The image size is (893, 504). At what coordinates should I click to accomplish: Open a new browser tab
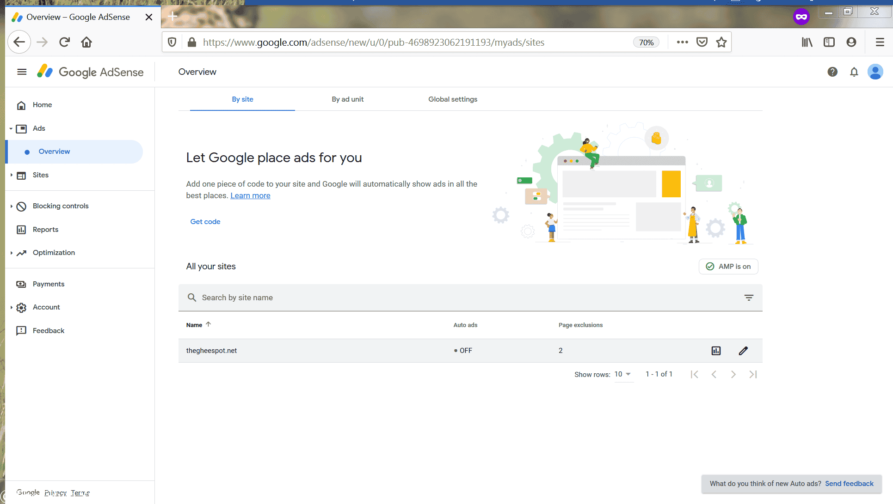(x=172, y=17)
